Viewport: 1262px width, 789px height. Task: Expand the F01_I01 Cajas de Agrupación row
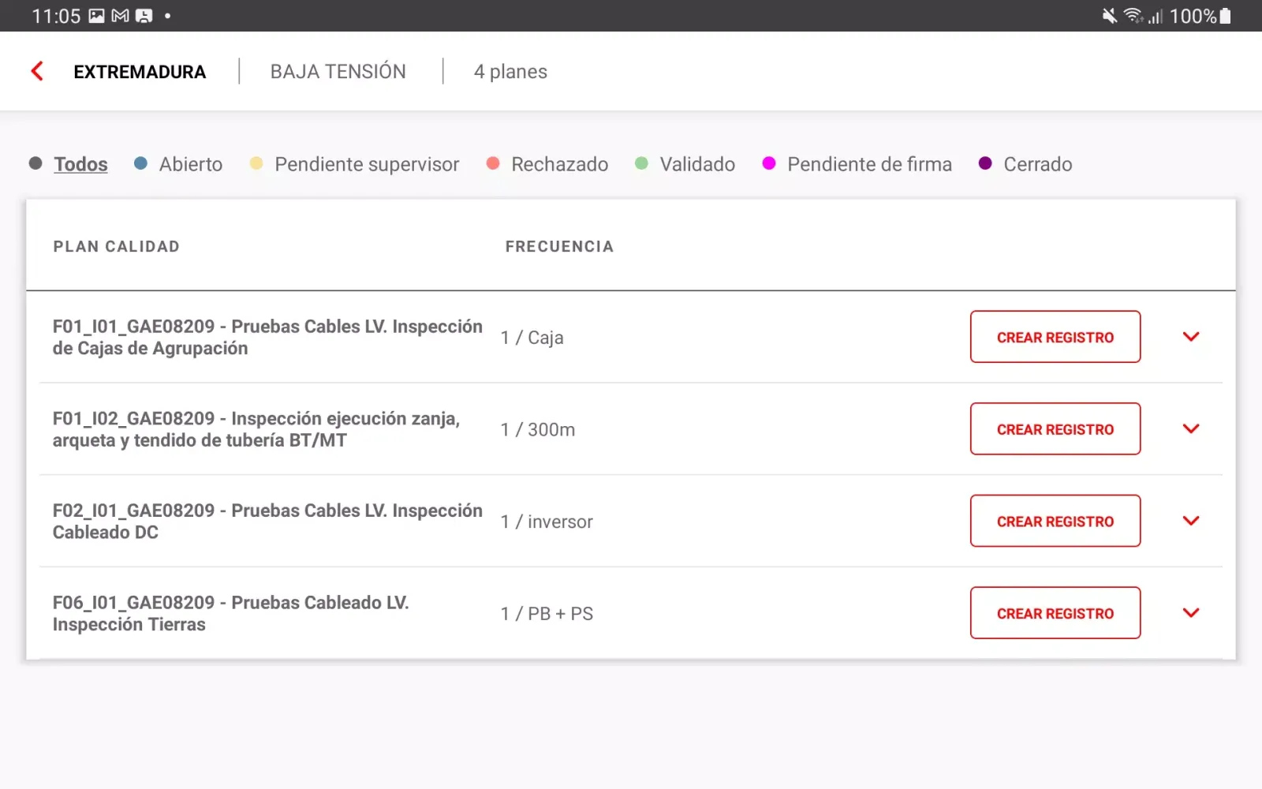(x=1191, y=337)
